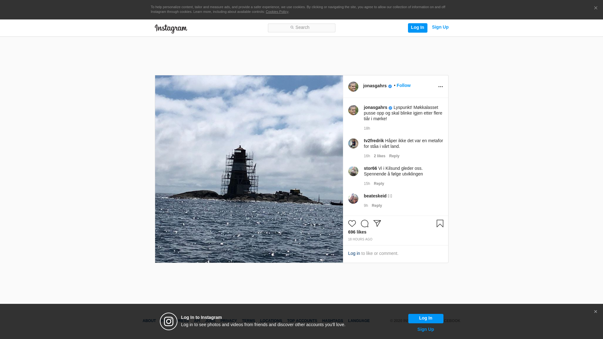Viewport: 603px width, 339px height.
Task: Open the Sign Up link in header
Action: point(440,27)
